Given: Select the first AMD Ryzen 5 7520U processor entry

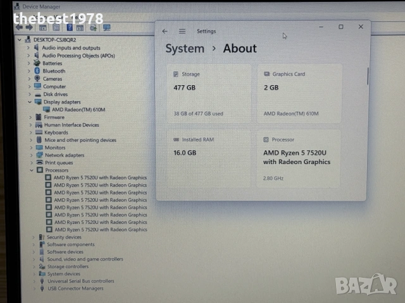Looking at the screenshot, I should [100, 177].
